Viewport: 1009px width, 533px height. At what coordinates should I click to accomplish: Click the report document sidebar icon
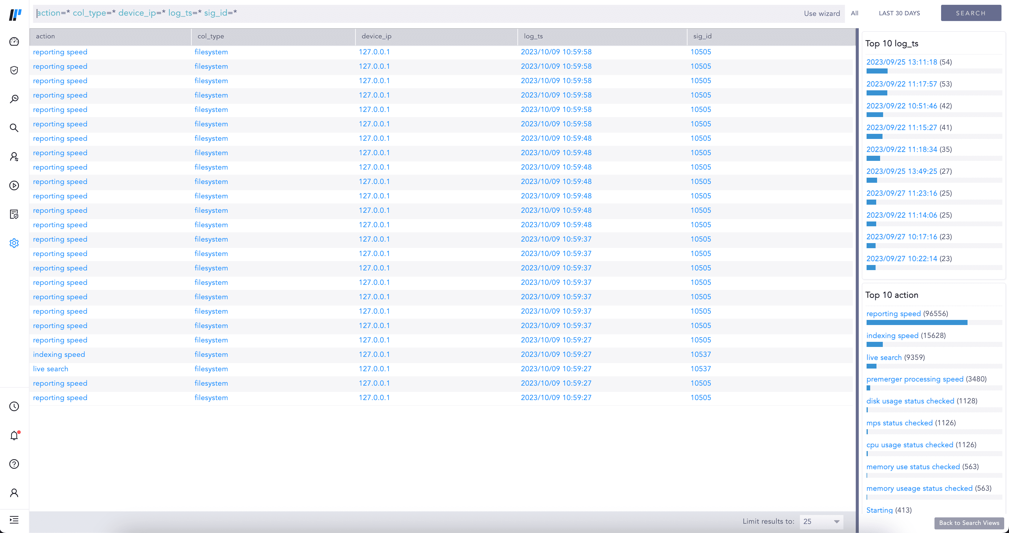14,214
